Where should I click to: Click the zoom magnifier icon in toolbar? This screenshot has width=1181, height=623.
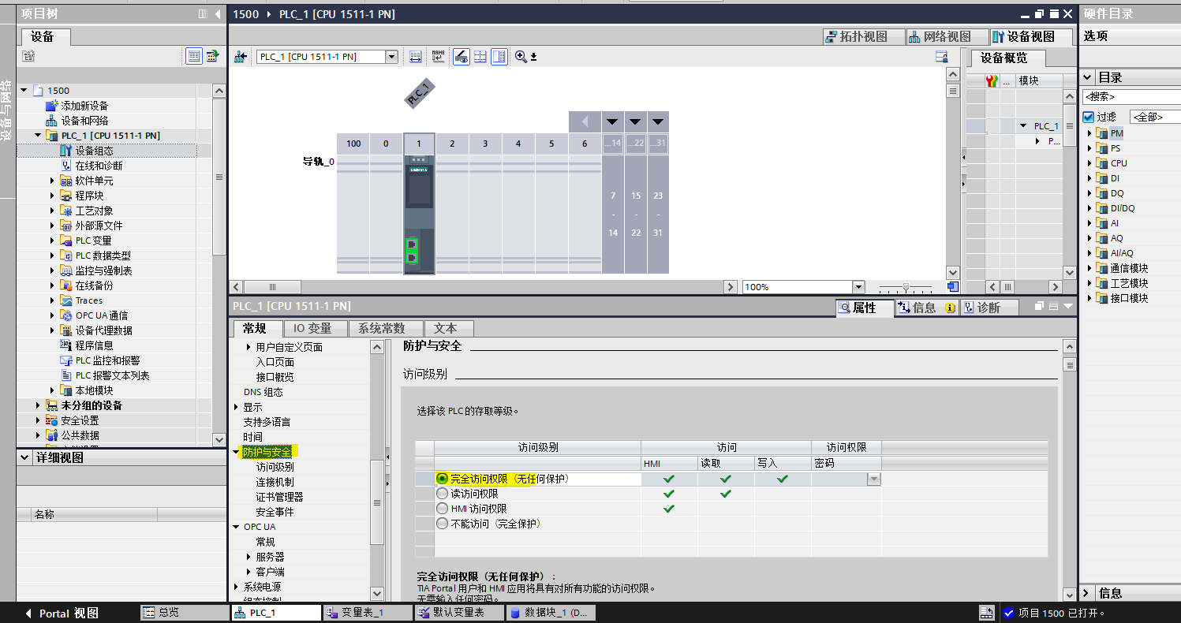(x=521, y=57)
